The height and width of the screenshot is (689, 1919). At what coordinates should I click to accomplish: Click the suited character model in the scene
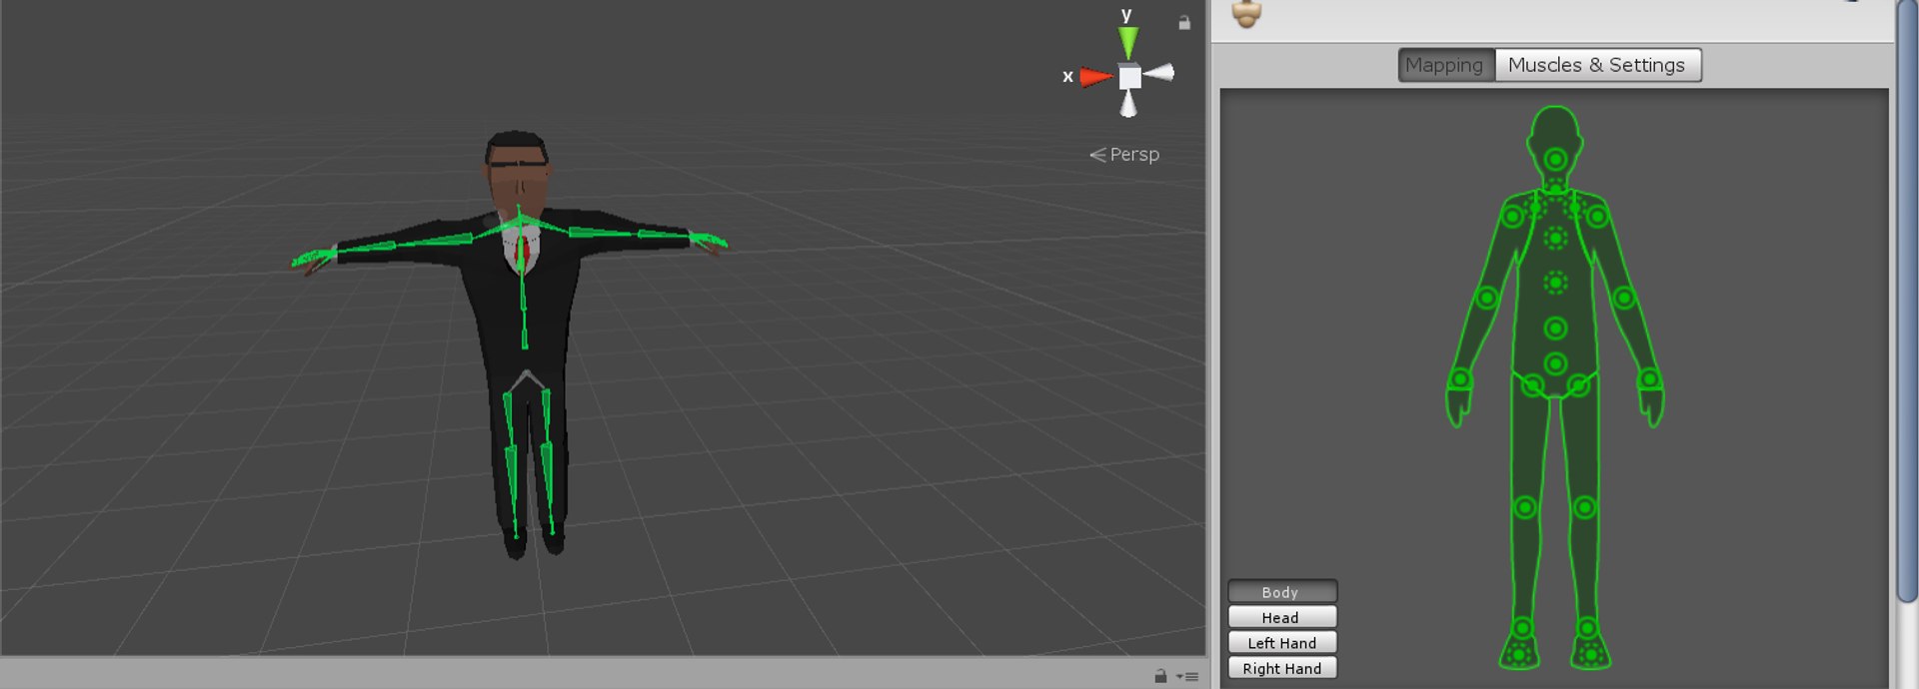pyautogui.click(x=522, y=340)
